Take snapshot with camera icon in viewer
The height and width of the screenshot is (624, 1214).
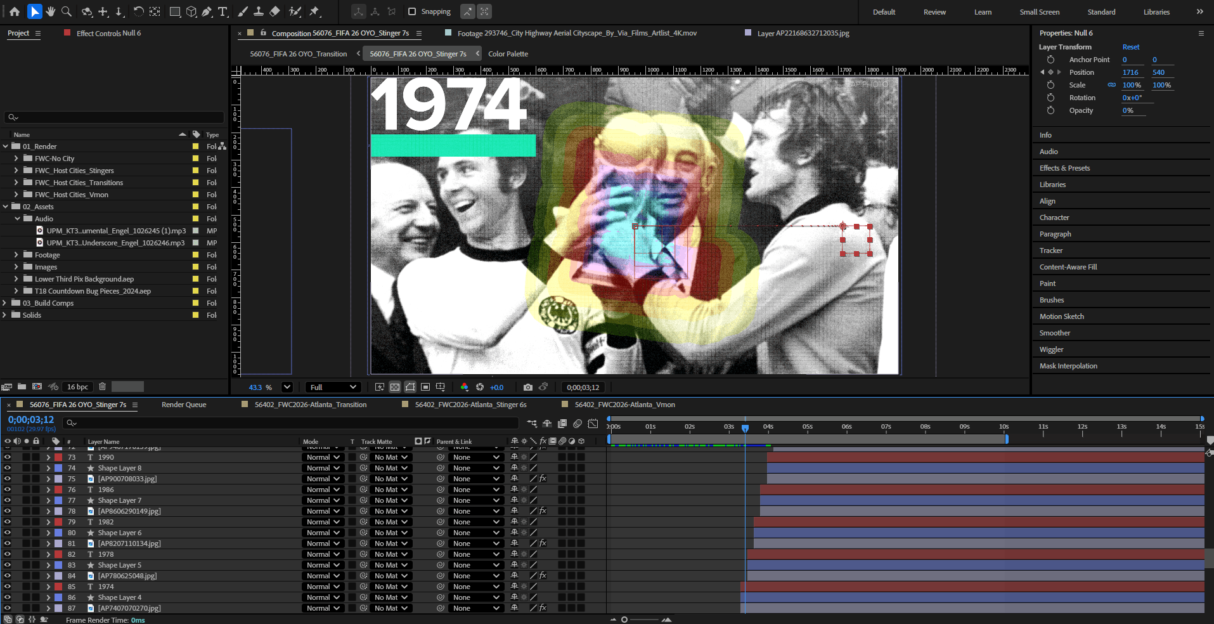(x=528, y=387)
